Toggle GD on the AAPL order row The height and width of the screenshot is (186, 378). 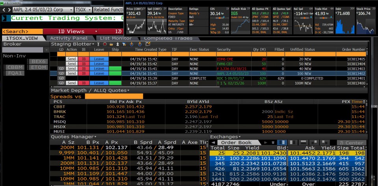61,74
